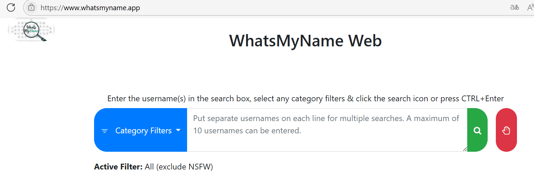Click the WhatsMyName logo image
The width and height of the screenshot is (534, 178).
[x=31, y=30]
